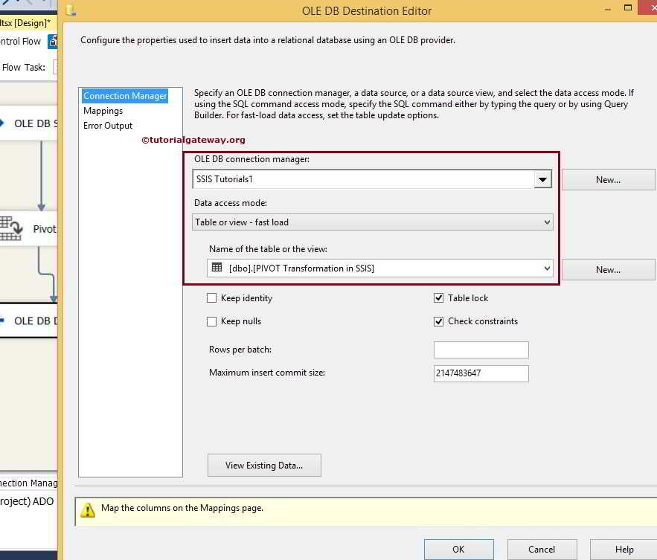657x560 pixels.
Task: Confirm with the OK button
Action: point(459,549)
